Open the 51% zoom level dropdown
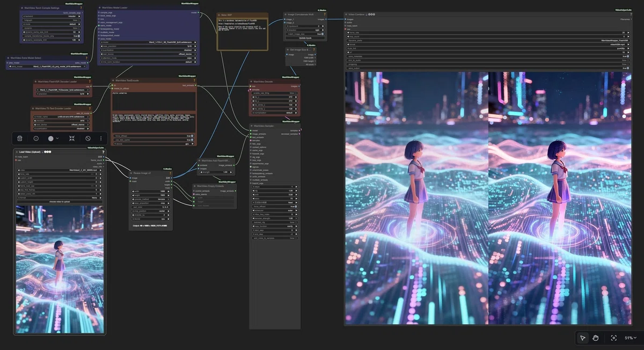644x350 pixels. pos(631,338)
